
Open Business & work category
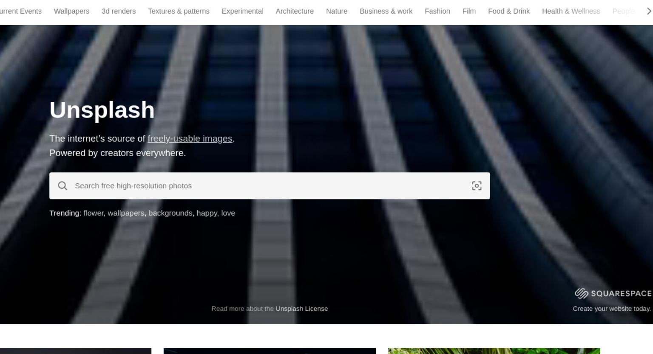386,11
